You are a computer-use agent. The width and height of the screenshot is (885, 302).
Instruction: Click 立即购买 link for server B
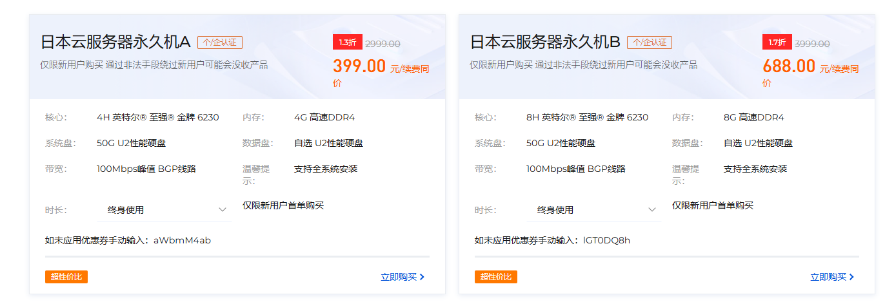point(828,277)
